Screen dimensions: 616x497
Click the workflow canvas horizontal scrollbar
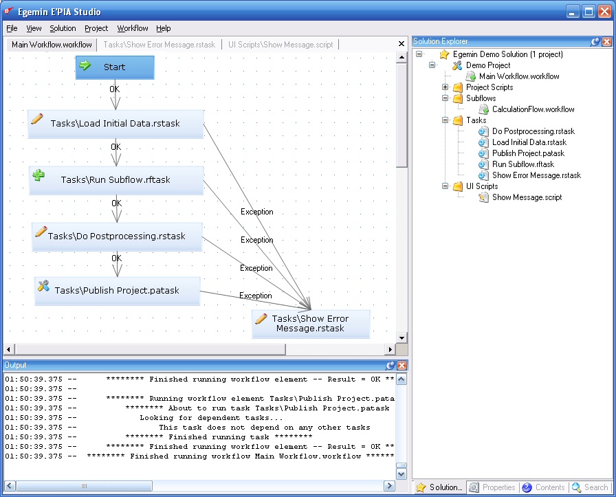pyautogui.click(x=150, y=349)
